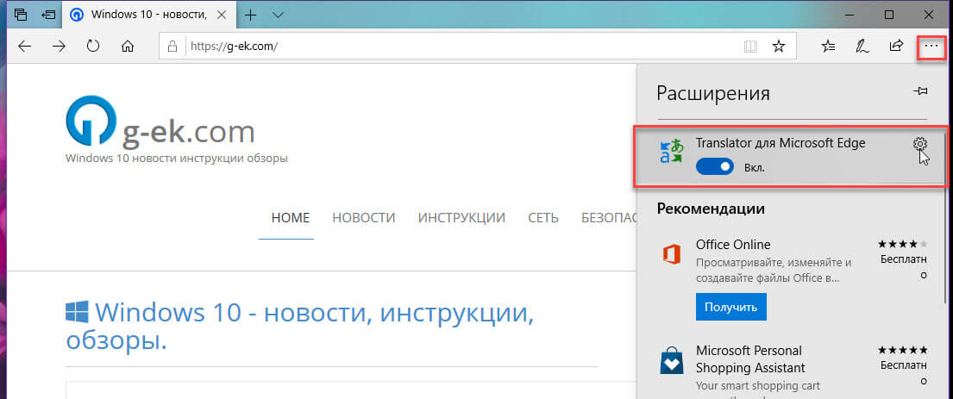Screen dimensions: 953x399
Task: Click Office Online star rating
Action: click(x=903, y=244)
